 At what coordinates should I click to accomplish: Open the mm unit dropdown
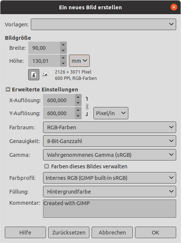(x=79, y=61)
